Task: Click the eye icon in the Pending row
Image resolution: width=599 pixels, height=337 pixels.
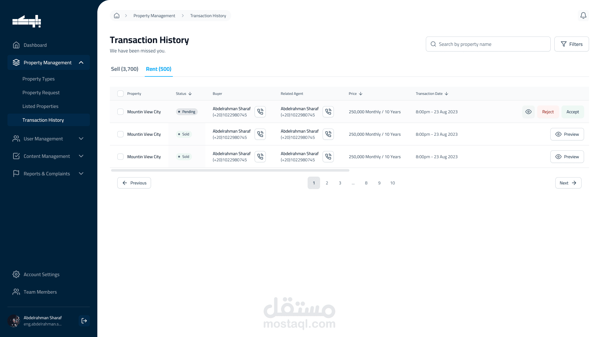Action: coord(528,112)
